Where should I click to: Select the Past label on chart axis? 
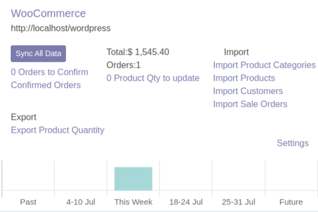pos(28,202)
